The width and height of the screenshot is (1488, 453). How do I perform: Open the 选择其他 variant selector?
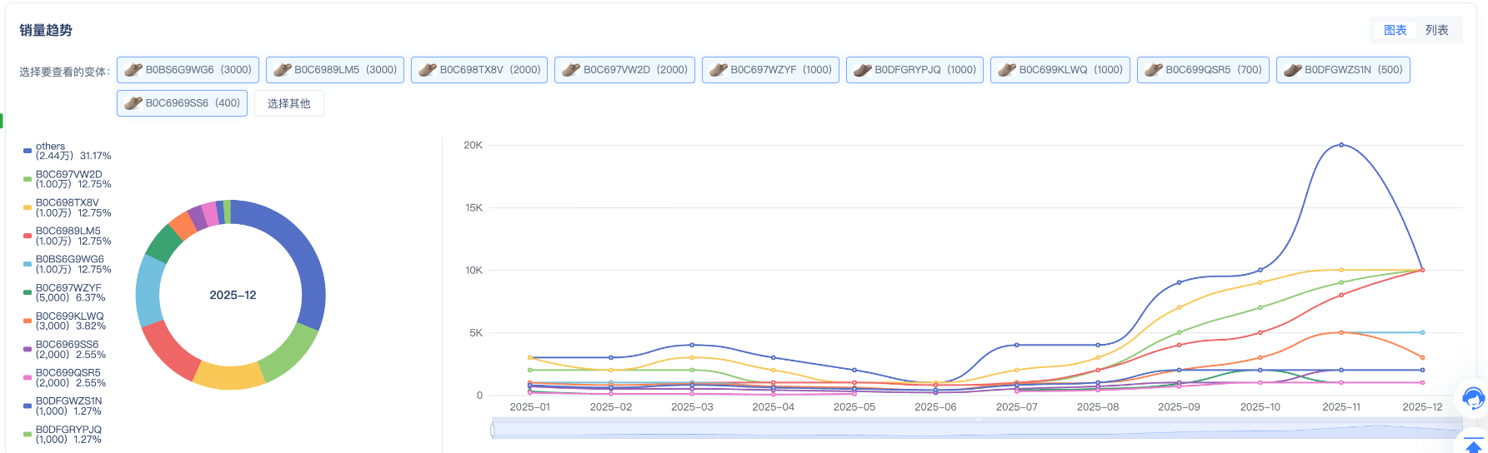pyautogui.click(x=288, y=103)
